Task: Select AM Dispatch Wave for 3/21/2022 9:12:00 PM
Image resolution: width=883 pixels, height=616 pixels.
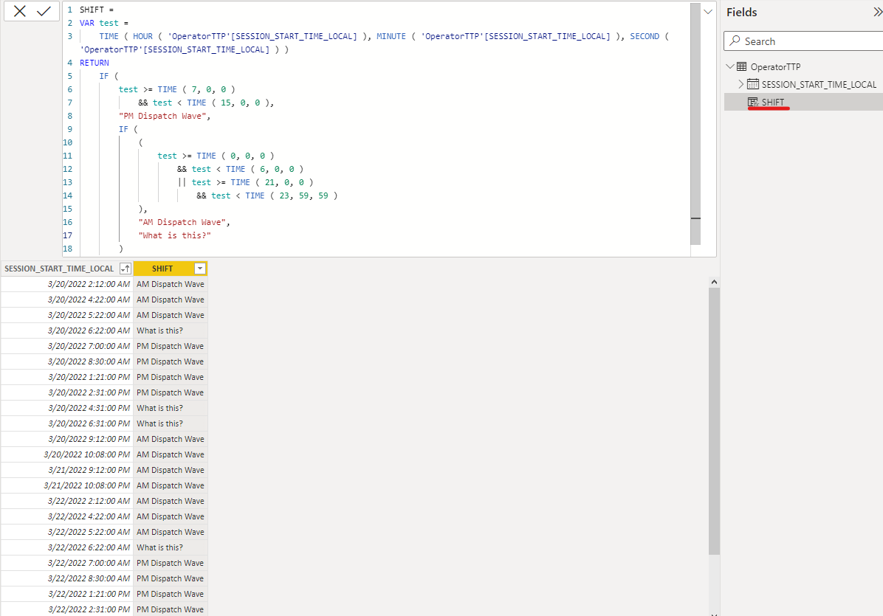Action: 170,470
